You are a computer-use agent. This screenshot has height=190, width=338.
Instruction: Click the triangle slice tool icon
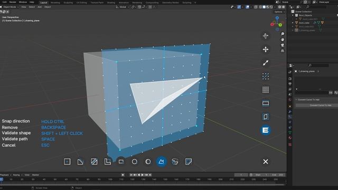pyautogui.click(x=80, y=161)
